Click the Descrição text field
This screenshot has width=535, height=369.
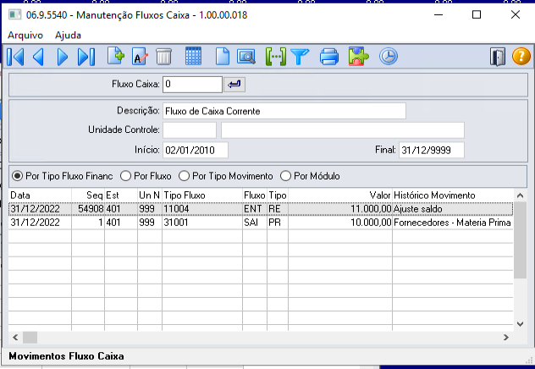pos(284,111)
